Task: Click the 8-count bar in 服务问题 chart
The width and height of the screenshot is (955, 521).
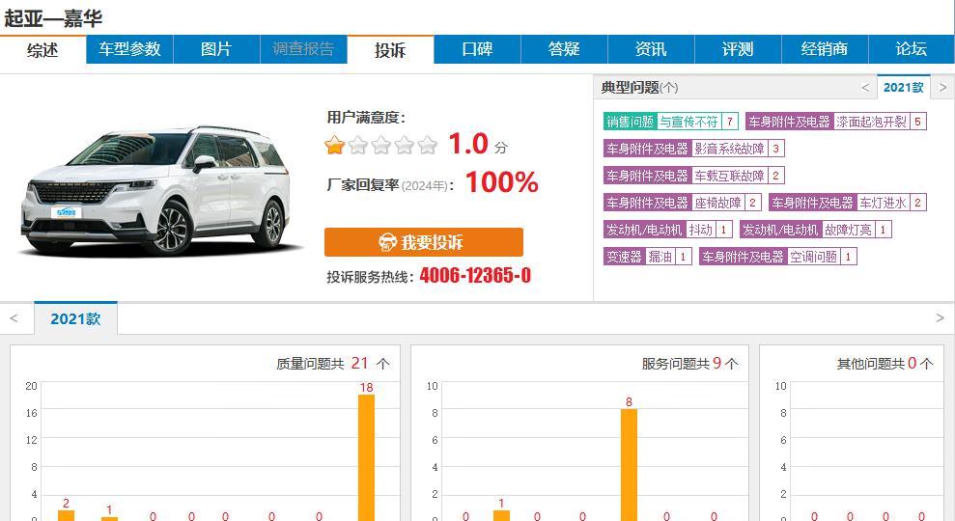Action: point(629,464)
